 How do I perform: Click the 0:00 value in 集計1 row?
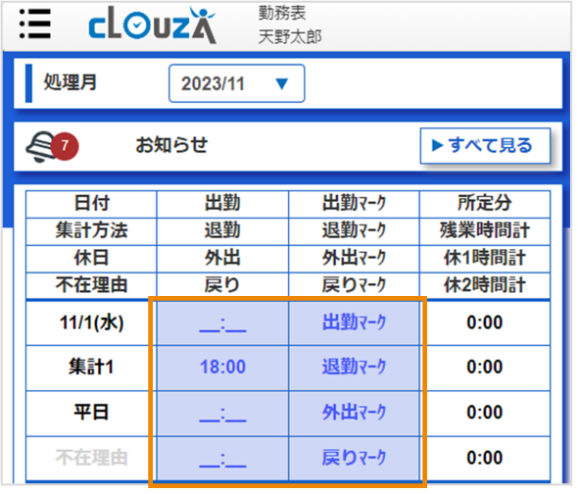(485, 368)
